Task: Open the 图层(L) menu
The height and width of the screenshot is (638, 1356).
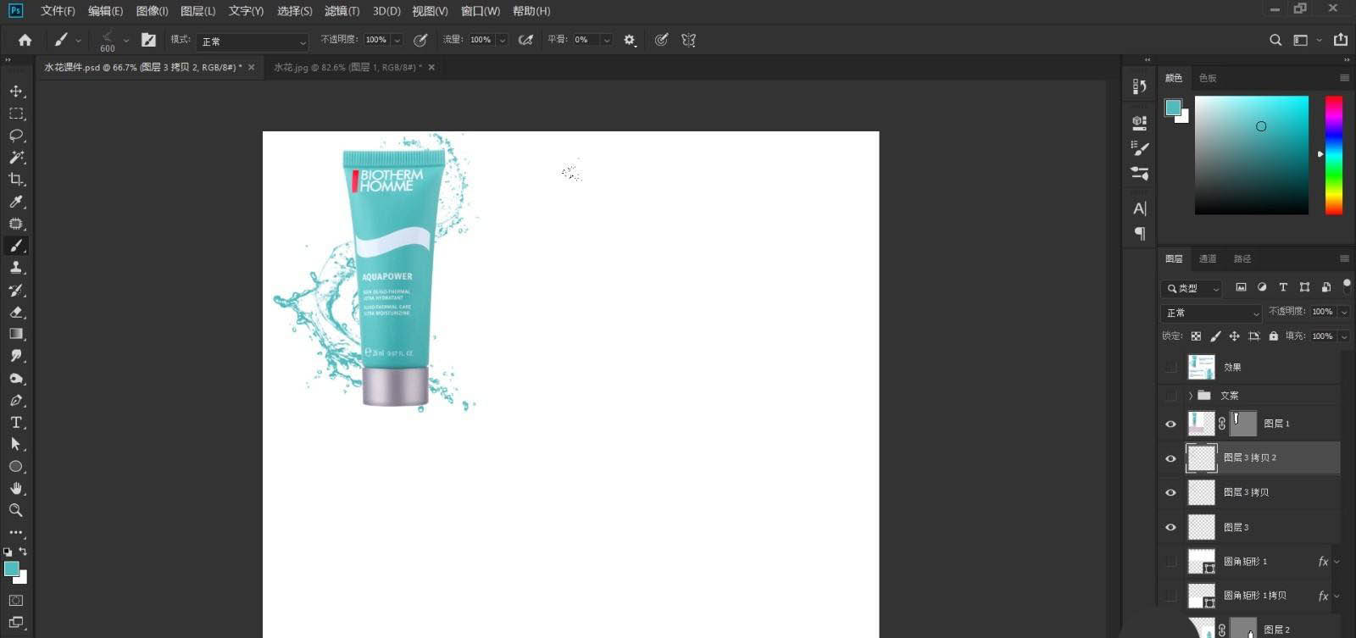Action: coord(197,11)
